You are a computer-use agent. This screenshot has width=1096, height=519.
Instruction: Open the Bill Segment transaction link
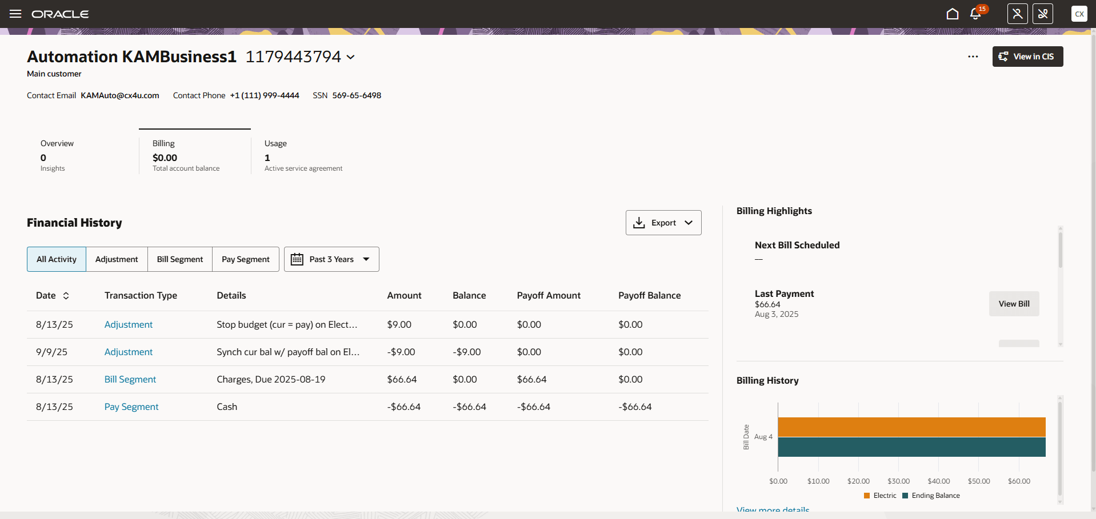tap(130, 379)
